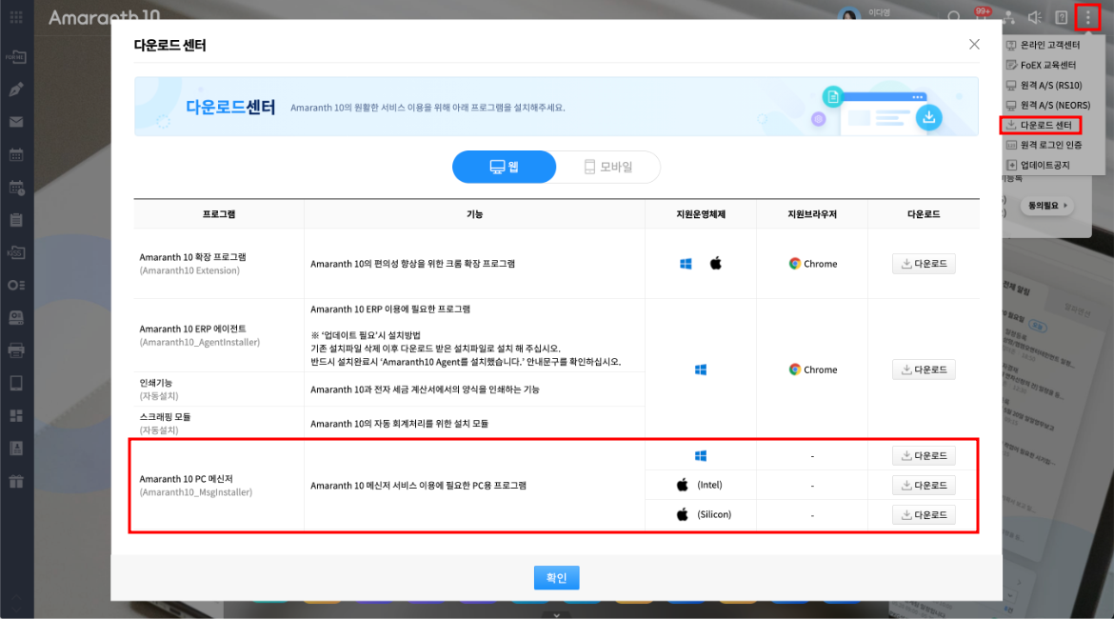Switch to the 모바일 tab
The image size is (1114, 619).
point(608,167)
